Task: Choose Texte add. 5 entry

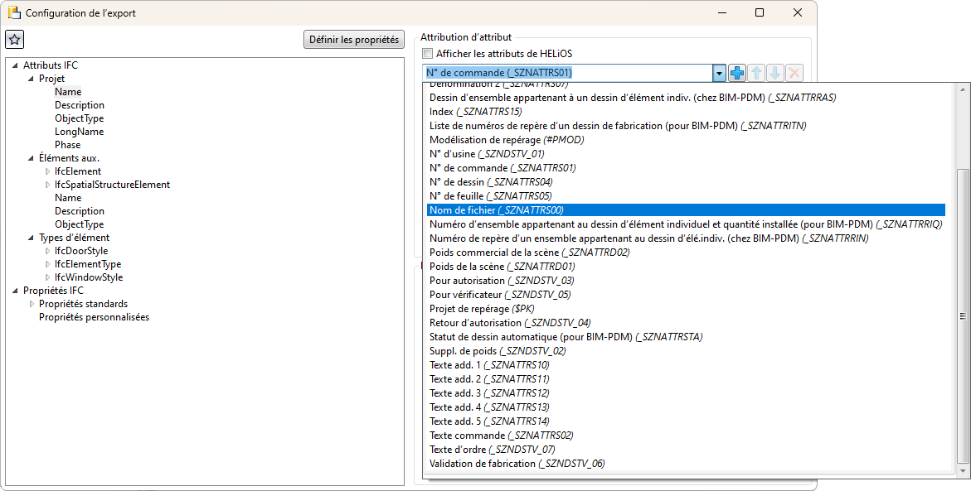Action: pyautogui.click(x=489, y=422)
